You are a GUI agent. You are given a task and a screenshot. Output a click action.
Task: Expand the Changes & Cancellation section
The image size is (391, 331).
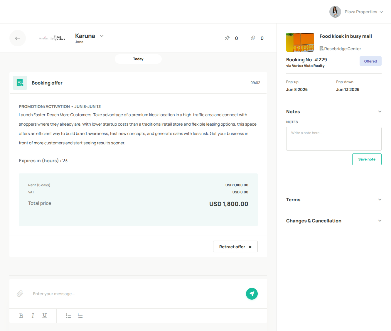[380, 221]
